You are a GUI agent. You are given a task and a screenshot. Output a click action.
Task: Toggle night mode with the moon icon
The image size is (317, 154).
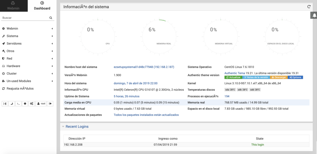click(x=11, y=103)
